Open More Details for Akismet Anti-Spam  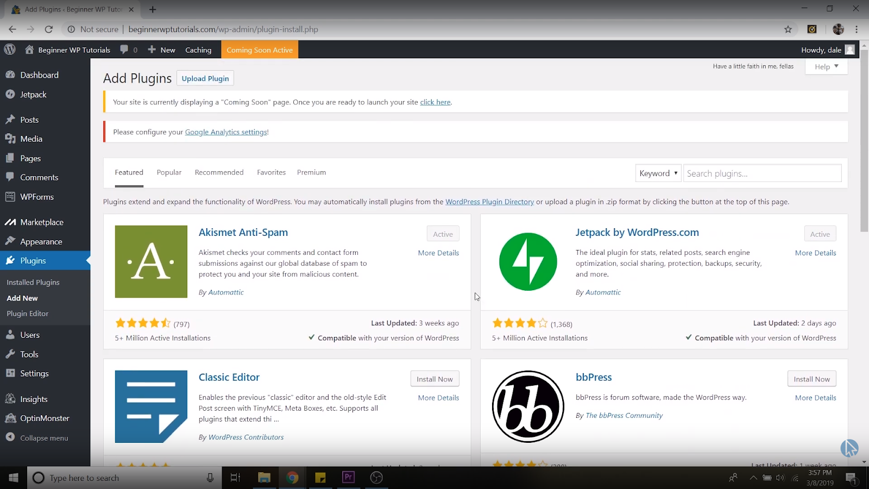tap(438, 253)
